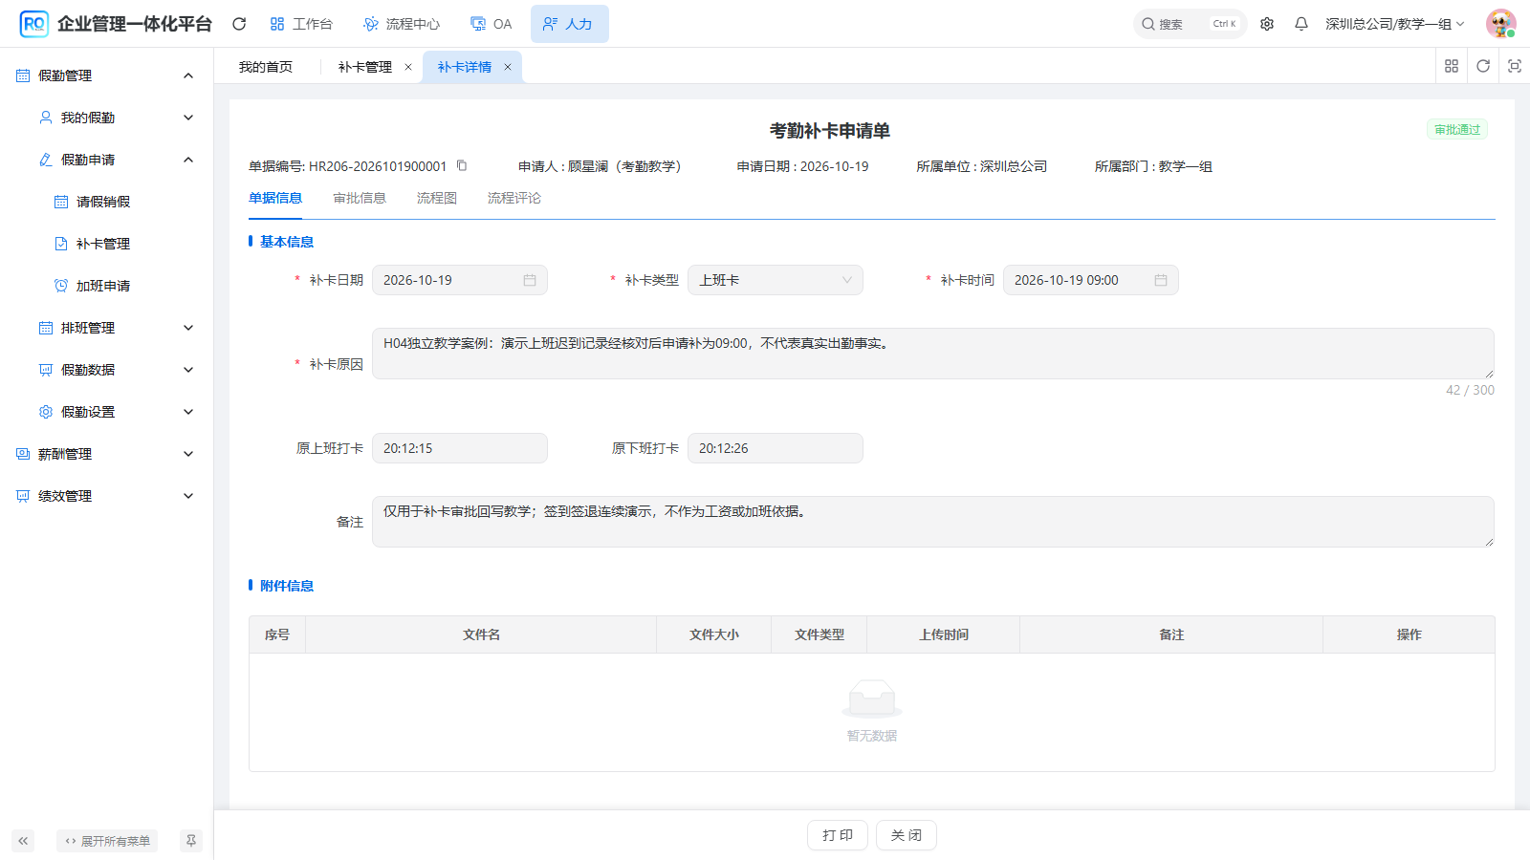The image size is (1530, 860).
Task: Switch to 补卡管理 page tab
Action: click(365, 67)
